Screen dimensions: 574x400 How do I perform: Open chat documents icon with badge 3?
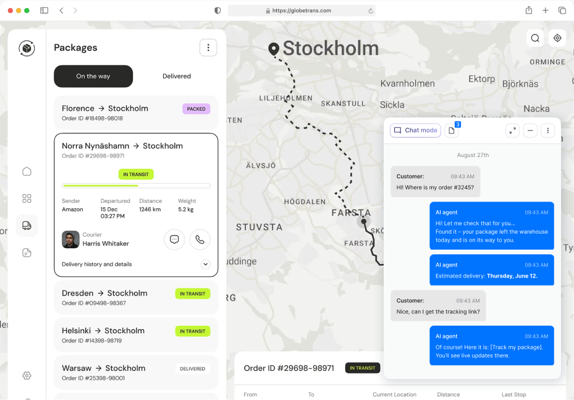tap(452, 130)
